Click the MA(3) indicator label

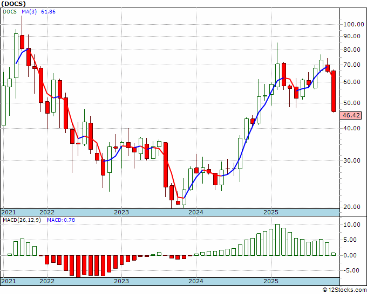(x=29, y=12)
